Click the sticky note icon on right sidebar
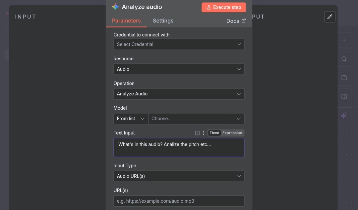Viewport: 358px width, 210px height. (x=344, y=78)
